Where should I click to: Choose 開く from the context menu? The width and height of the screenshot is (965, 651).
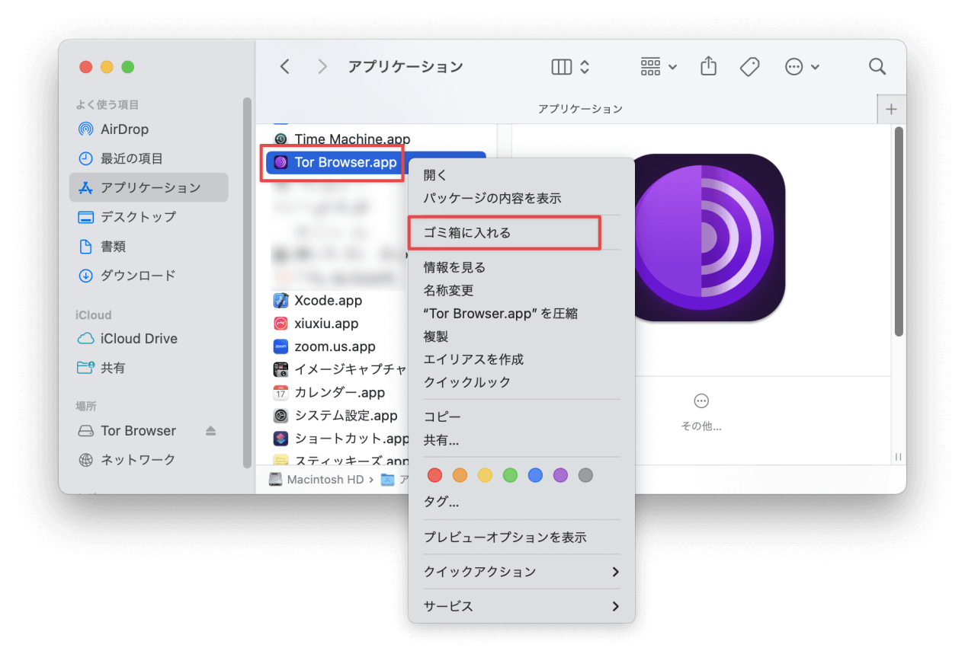click(521, 175)
